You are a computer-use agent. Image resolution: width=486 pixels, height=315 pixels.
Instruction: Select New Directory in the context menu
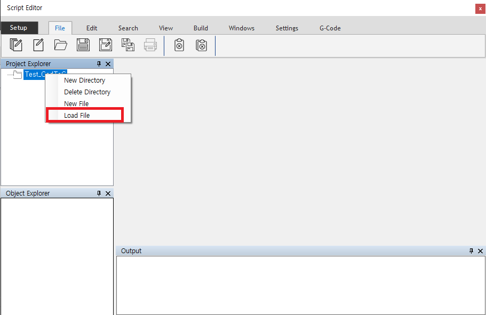coord(84,80)
